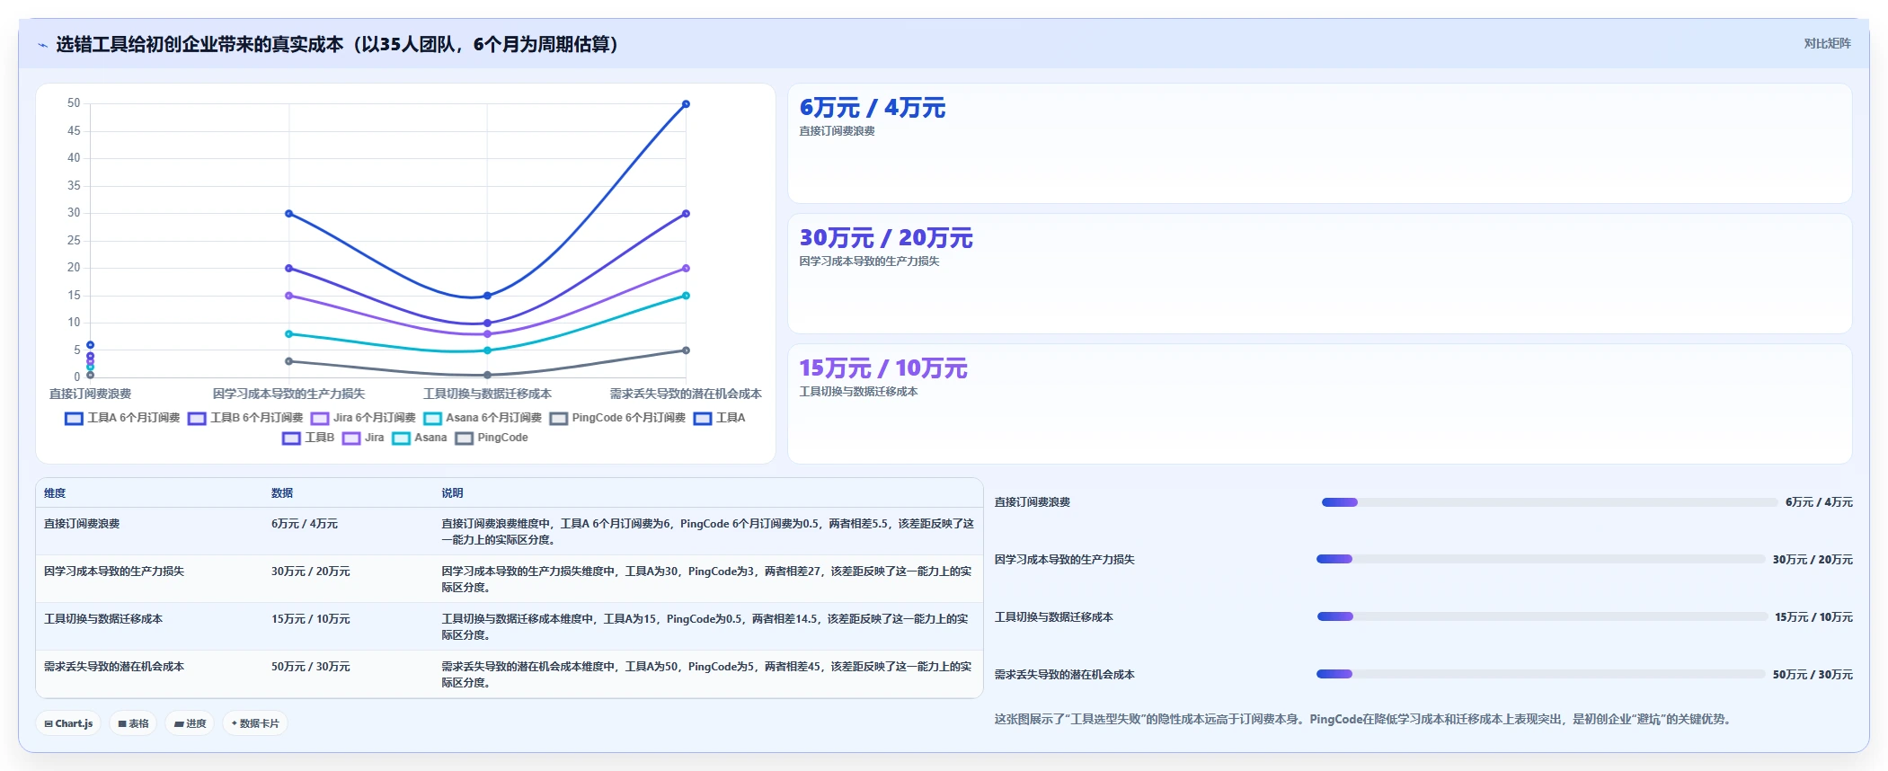The height and width of the screenshot is (771, 1888).
Task: Open the 15万元 / 10万元 data card
Action: [1319, 404]
